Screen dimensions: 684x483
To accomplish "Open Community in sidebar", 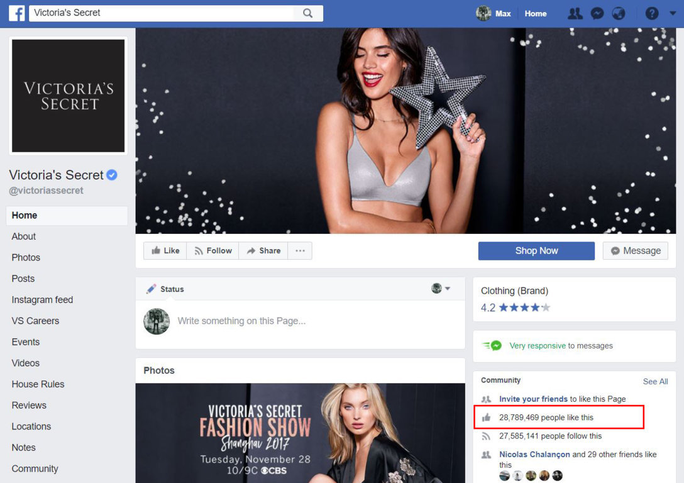I will (x=35, y=469).
